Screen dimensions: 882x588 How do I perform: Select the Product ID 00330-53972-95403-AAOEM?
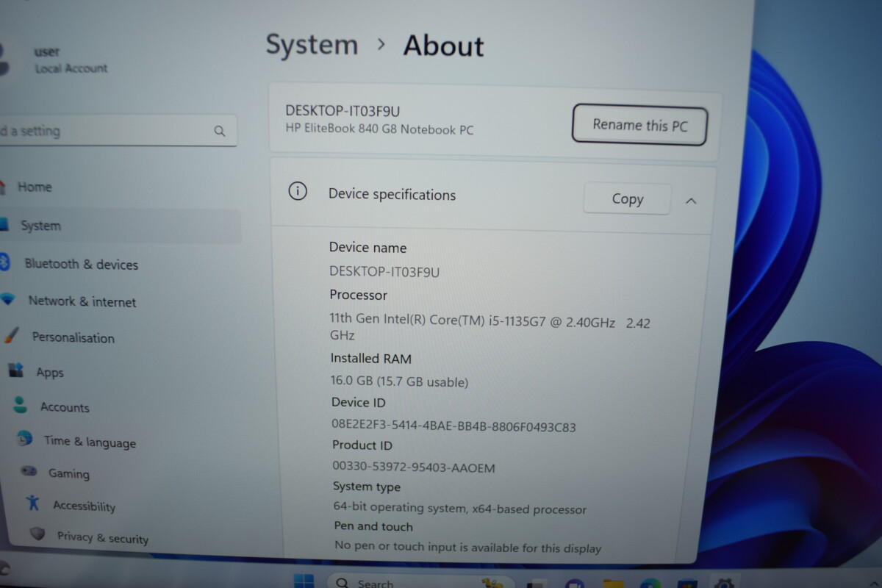[414, 467]
